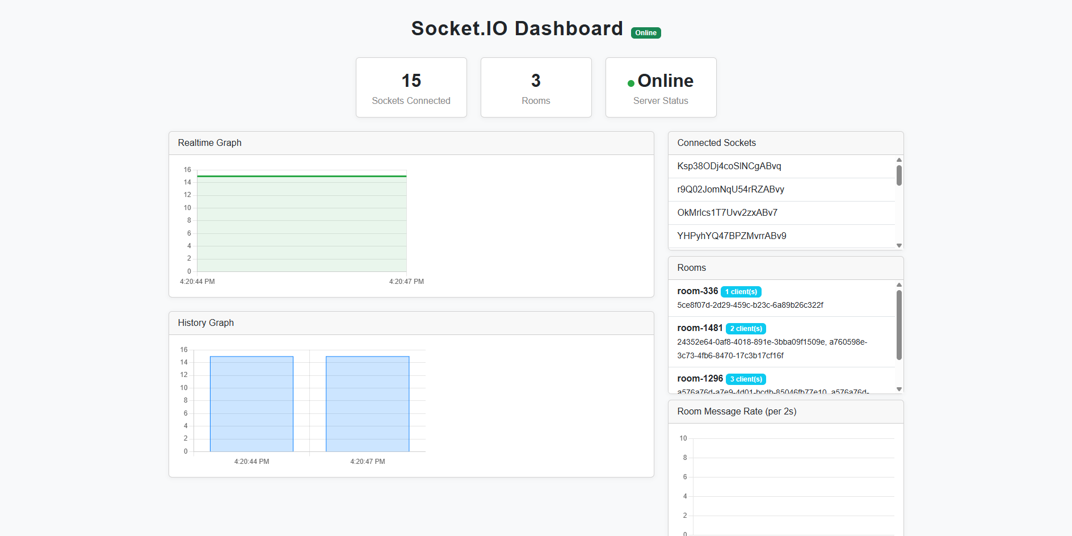Click the green status dot next to Online

(632, 83)
